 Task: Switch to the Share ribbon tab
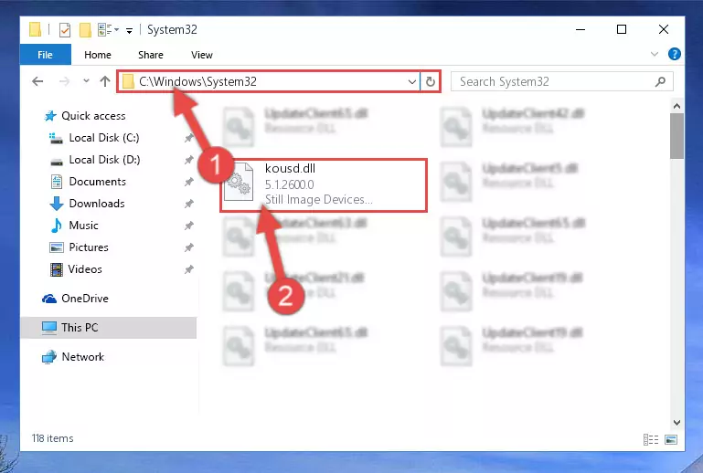pos(151,55)
